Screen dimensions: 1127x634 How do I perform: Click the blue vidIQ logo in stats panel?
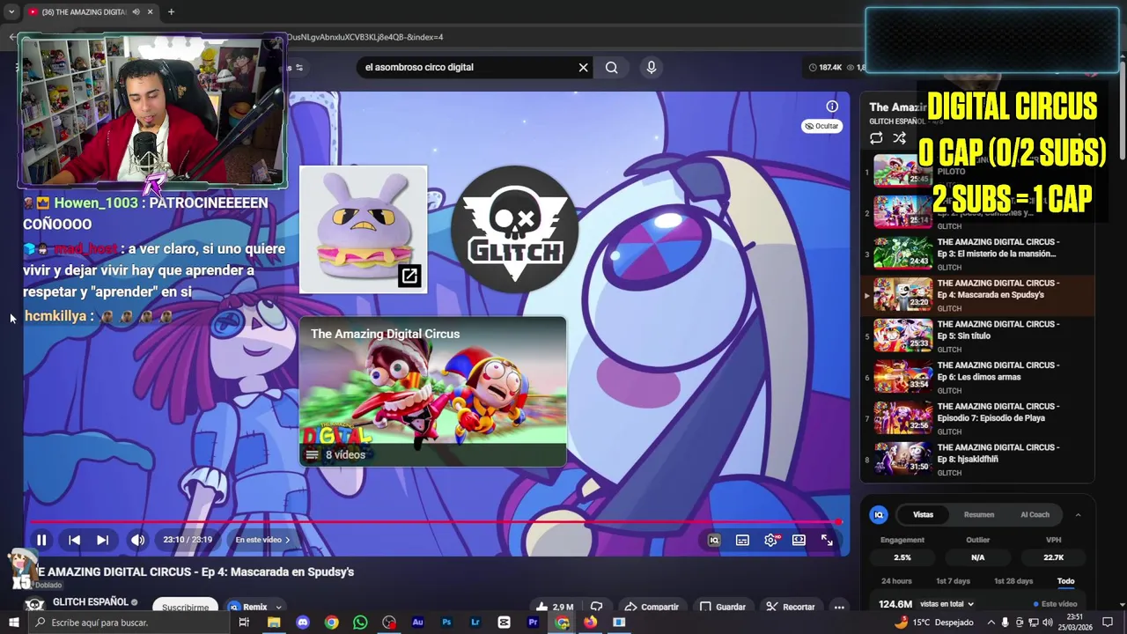(879, 514)
